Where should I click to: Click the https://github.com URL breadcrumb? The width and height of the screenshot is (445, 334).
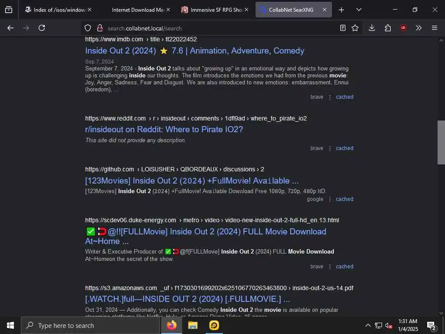[x=110, y=169]
